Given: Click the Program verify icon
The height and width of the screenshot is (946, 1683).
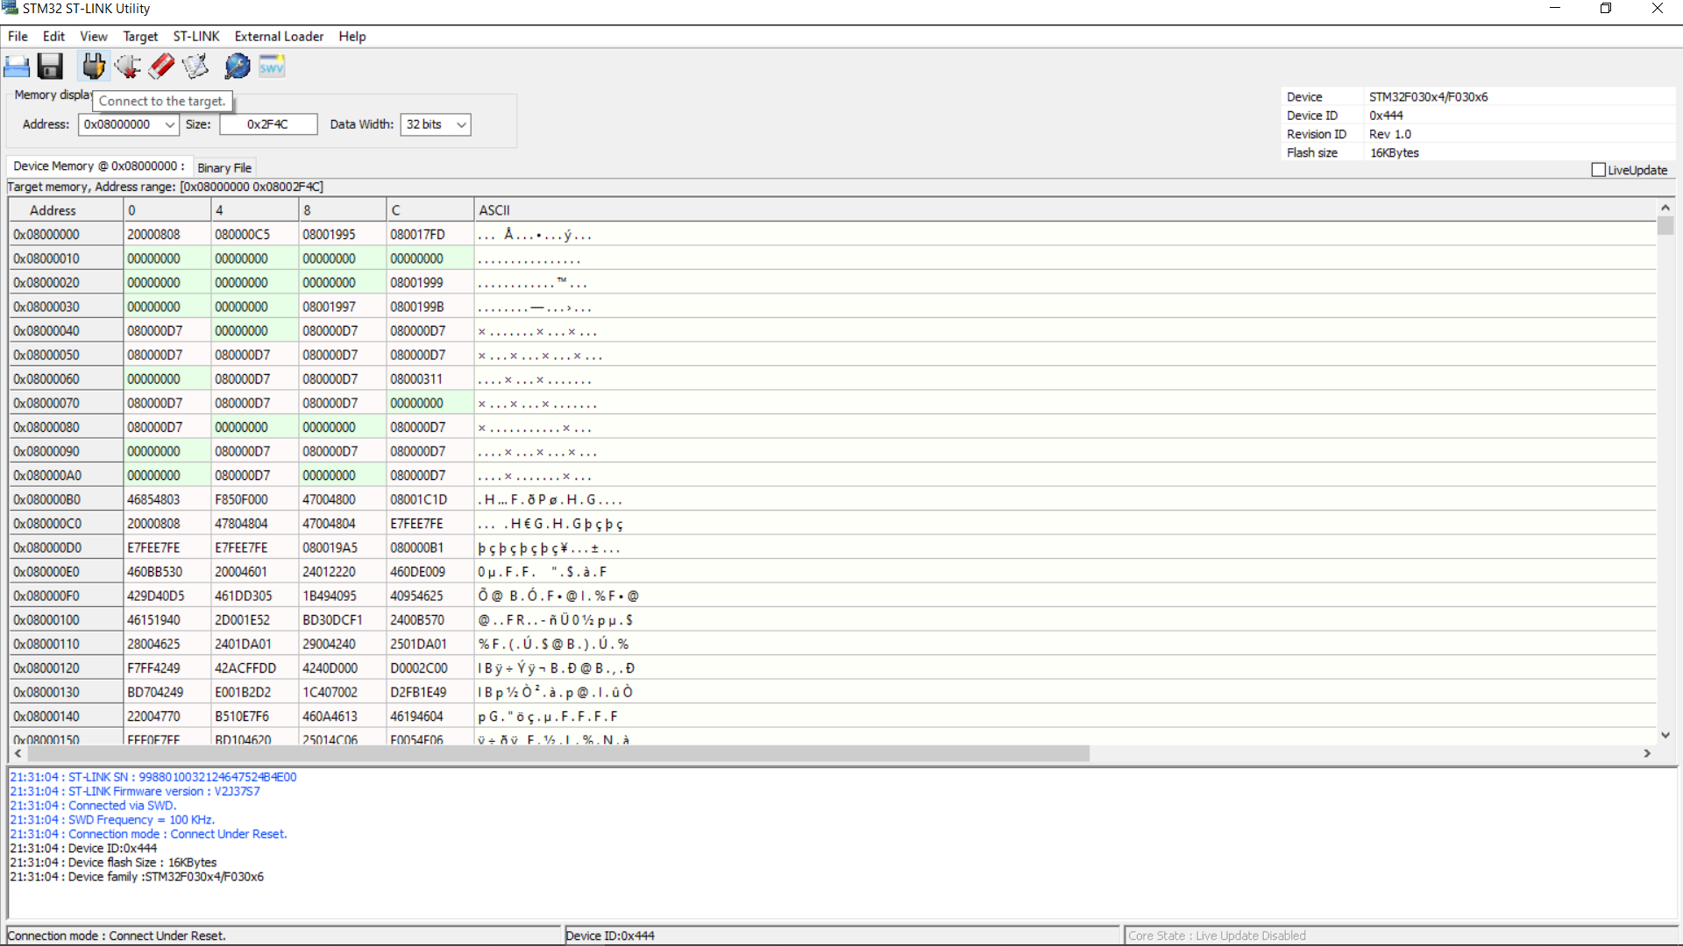Looking at the screenshot, I should click(x=195, y=67).
